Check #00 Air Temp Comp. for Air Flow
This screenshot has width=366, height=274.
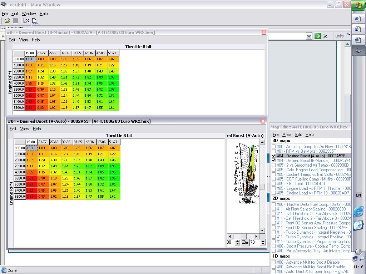point(273,147)
